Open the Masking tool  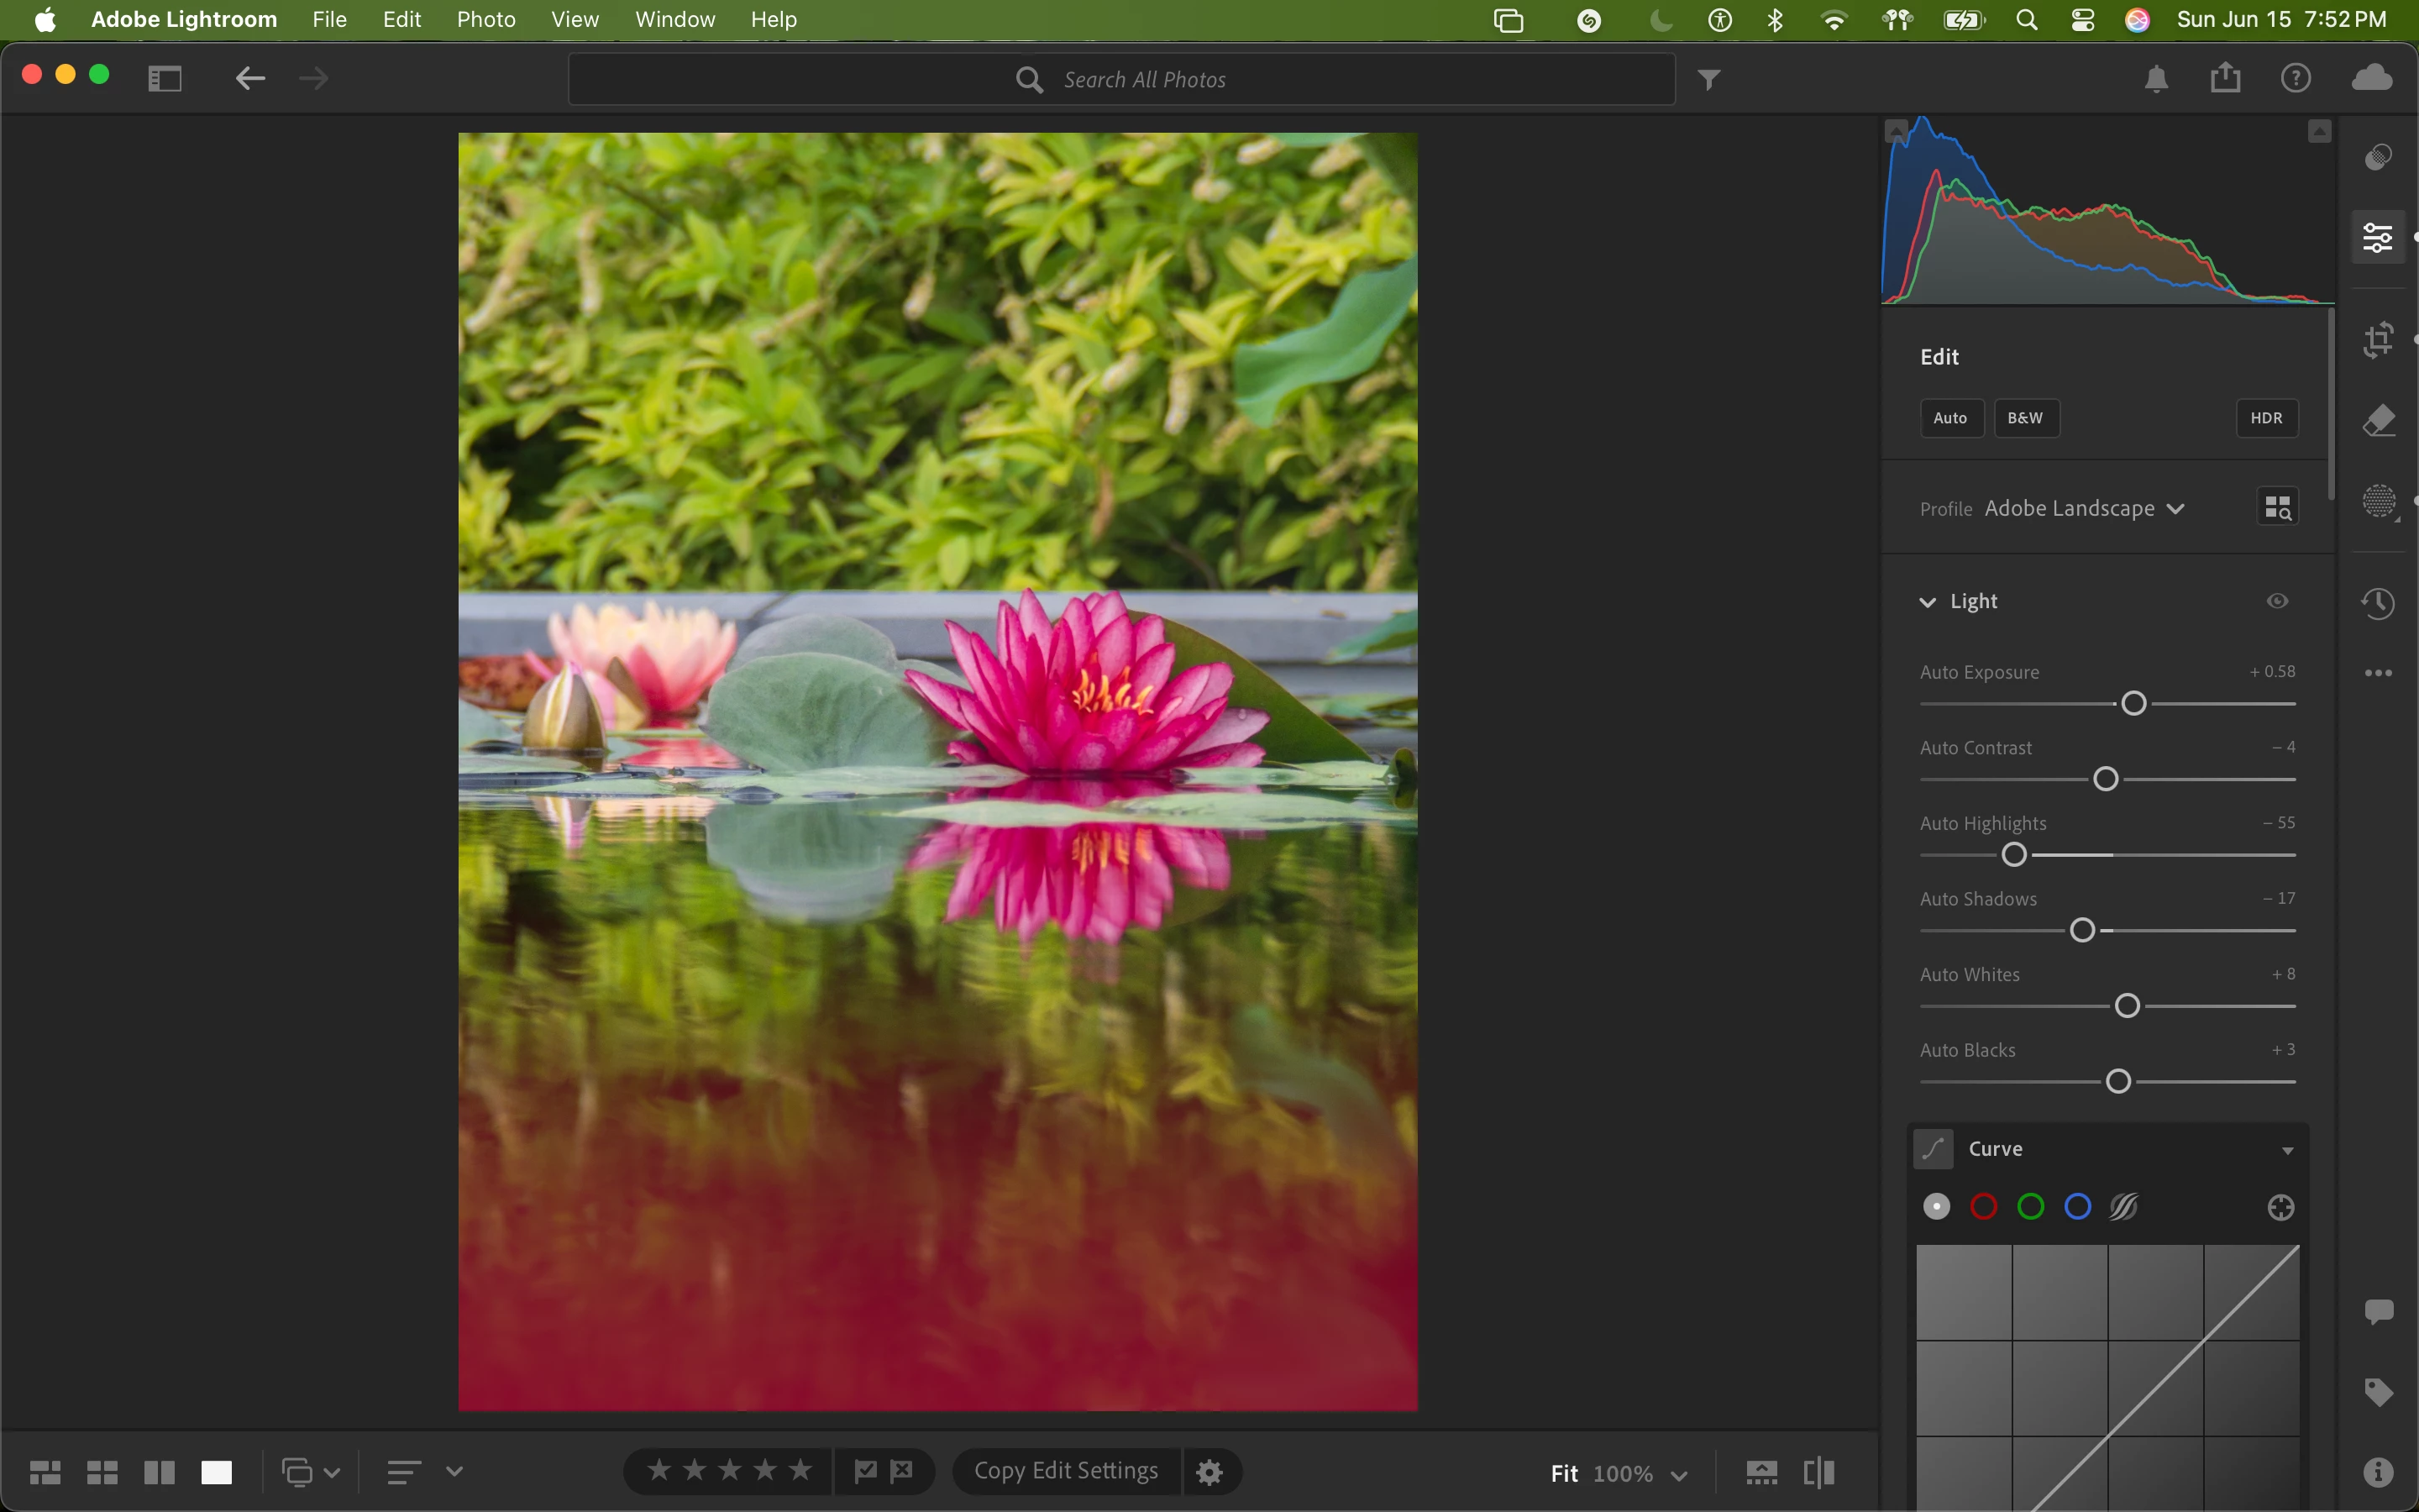[x=2378, y=501]
